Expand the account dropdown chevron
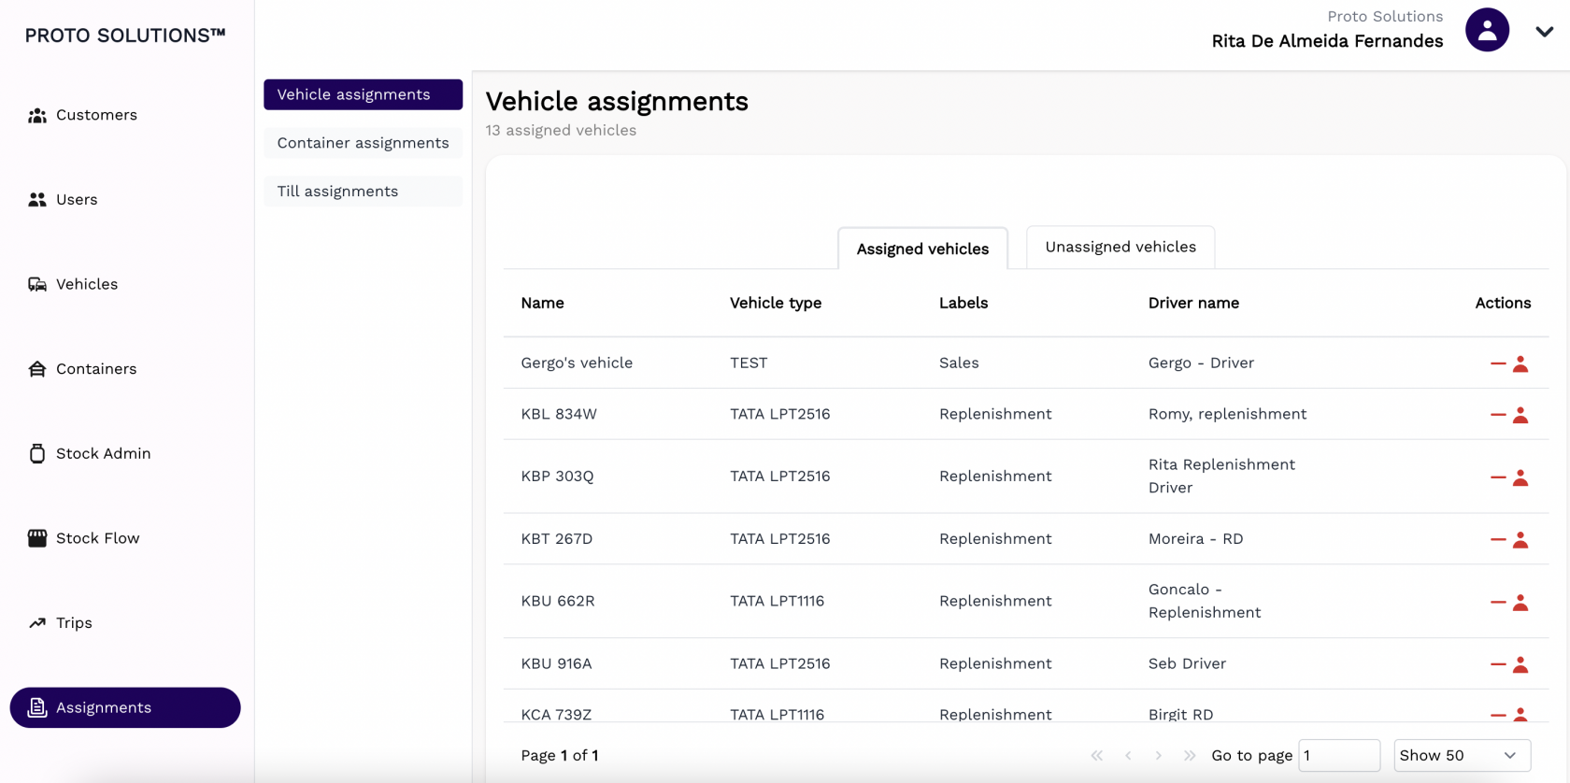Screen dimensions: 1570x783 tap(1545, 32)
